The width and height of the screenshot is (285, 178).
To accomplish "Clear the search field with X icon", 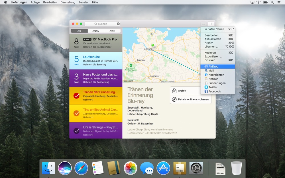I will 118,24.
